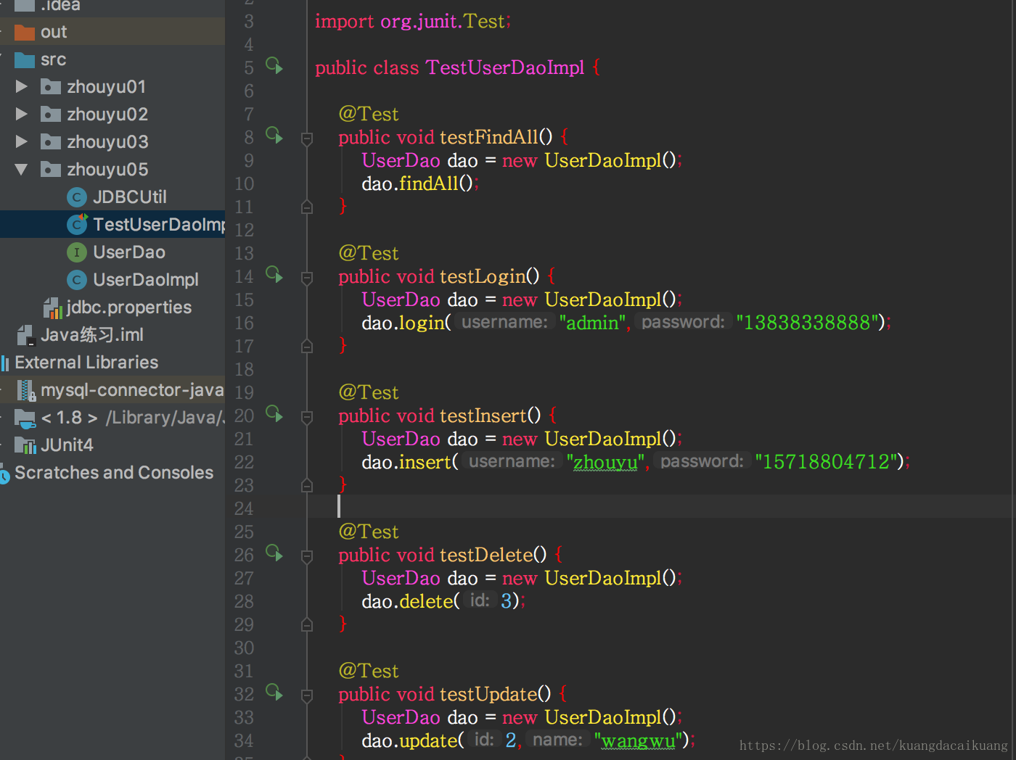Click the TestUserDaoImpl class icon in tree

[x=76, y=224]
